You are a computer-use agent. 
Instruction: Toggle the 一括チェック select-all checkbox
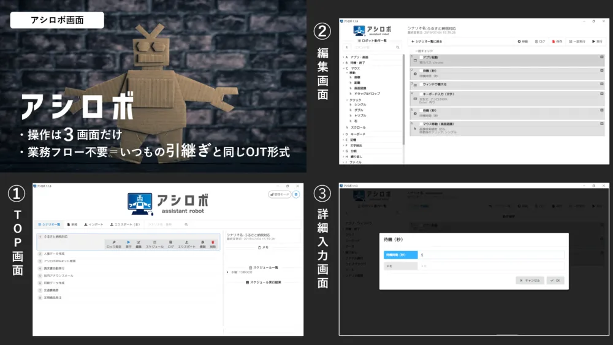click(x=424, y=51)
